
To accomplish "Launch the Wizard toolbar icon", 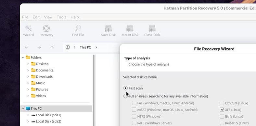I will point(28,28).
